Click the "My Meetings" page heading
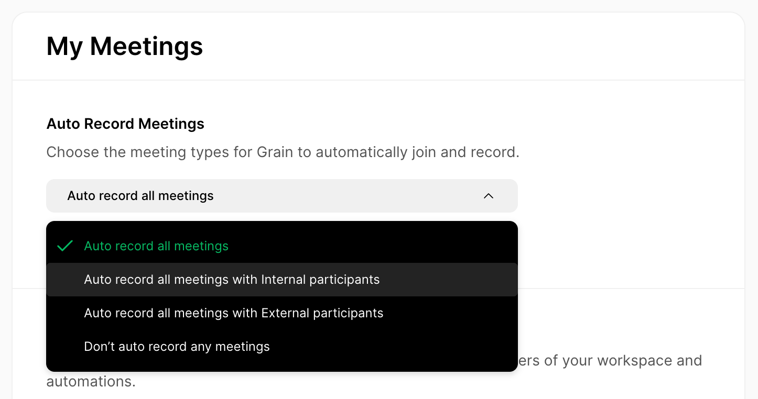 tap(125, 46)
